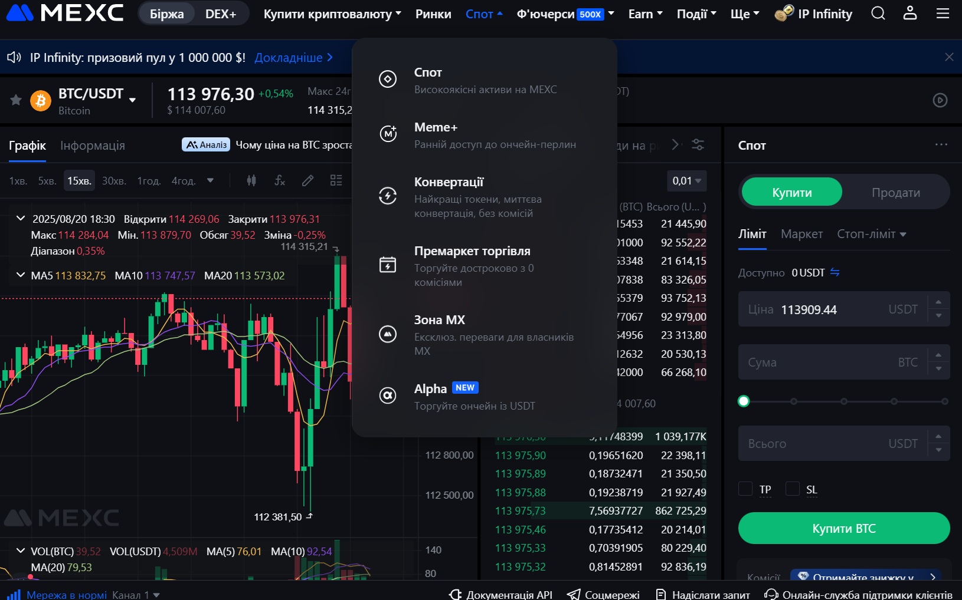Screen dimensions: 962x600
Task: Select the Біржа mode toggle
Action: click(x=166, y=14)
